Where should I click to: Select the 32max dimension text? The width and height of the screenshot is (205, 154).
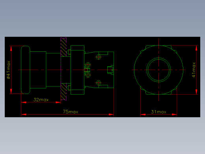(x=41, y=100)
